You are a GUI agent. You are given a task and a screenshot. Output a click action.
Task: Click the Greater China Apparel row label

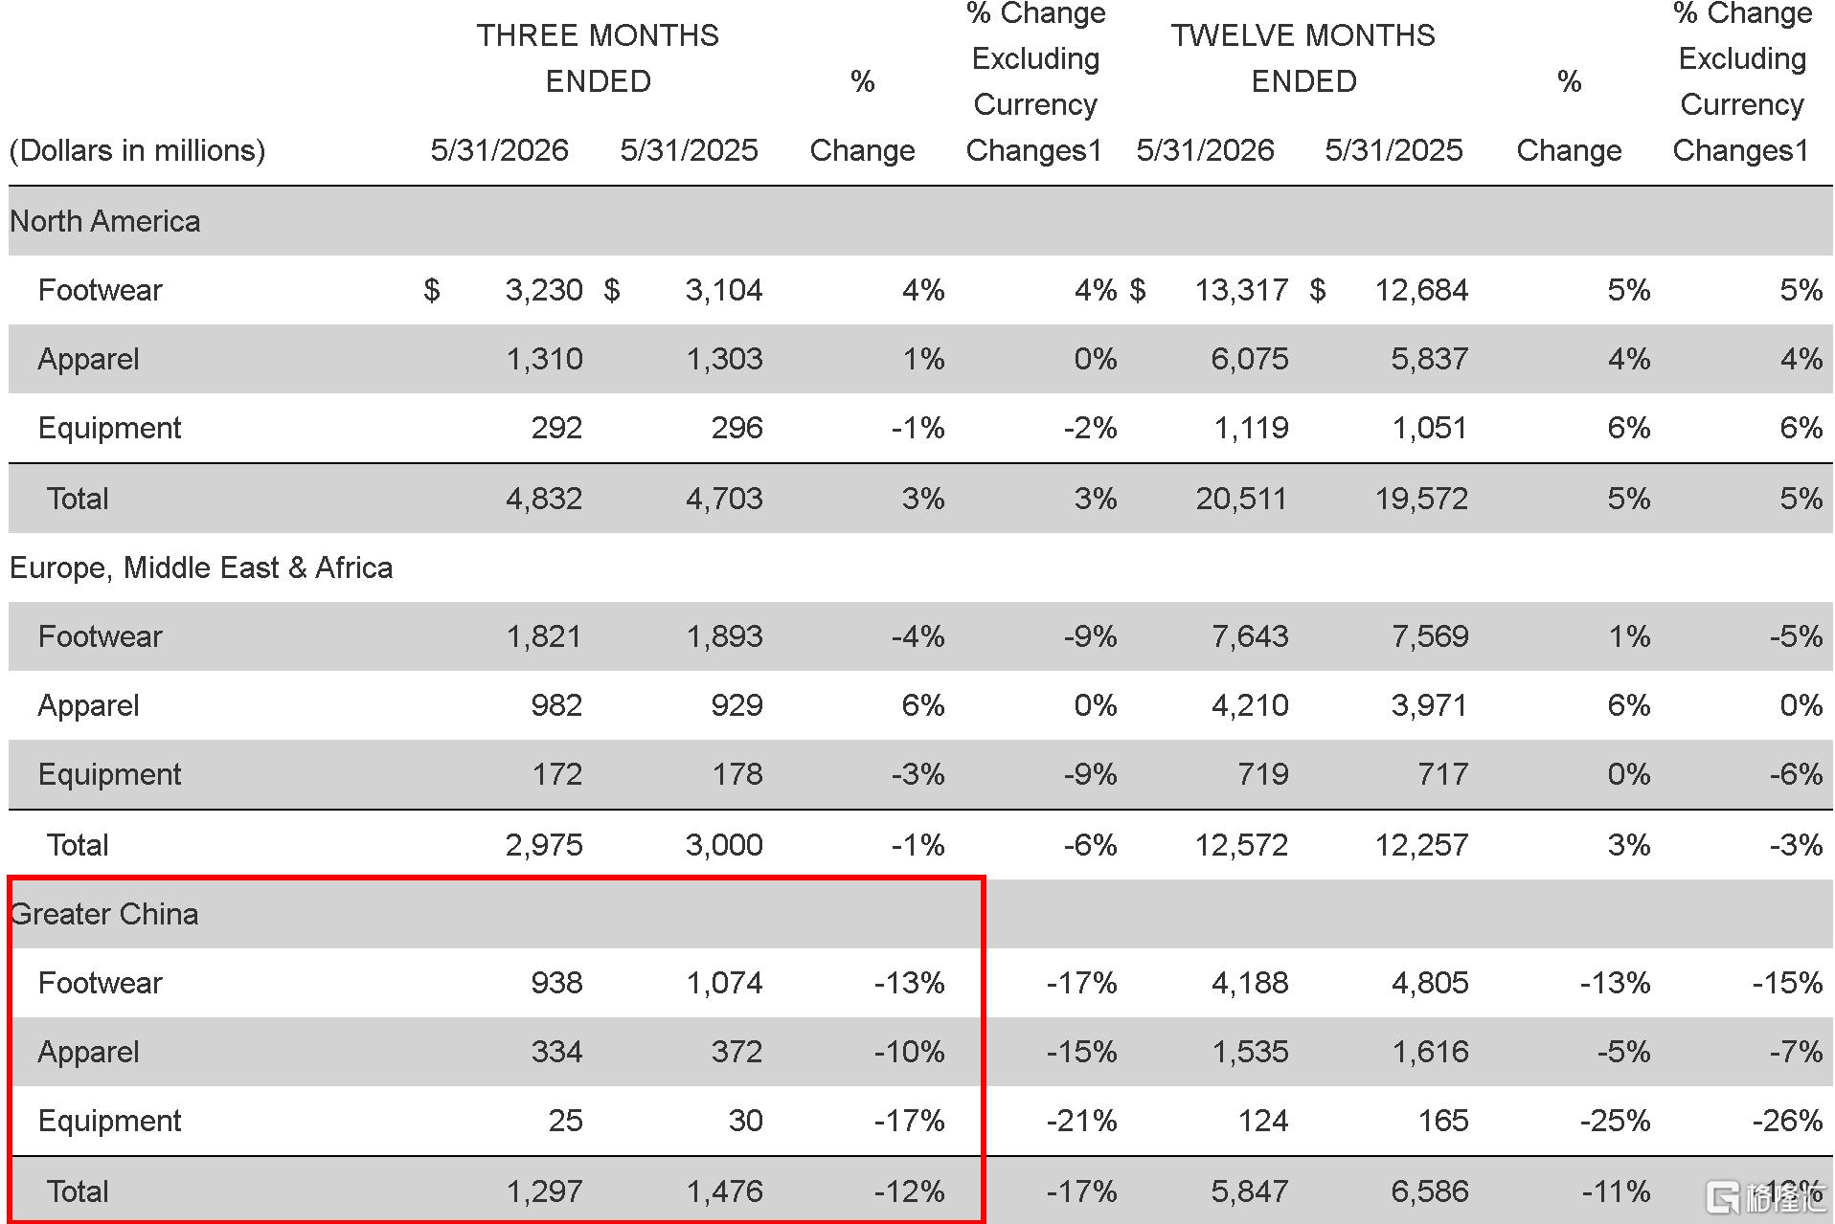(88, 1052)
